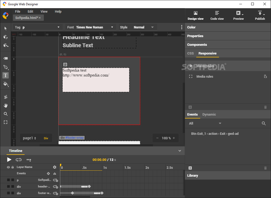Zoom in with plus button

[174, 138]
